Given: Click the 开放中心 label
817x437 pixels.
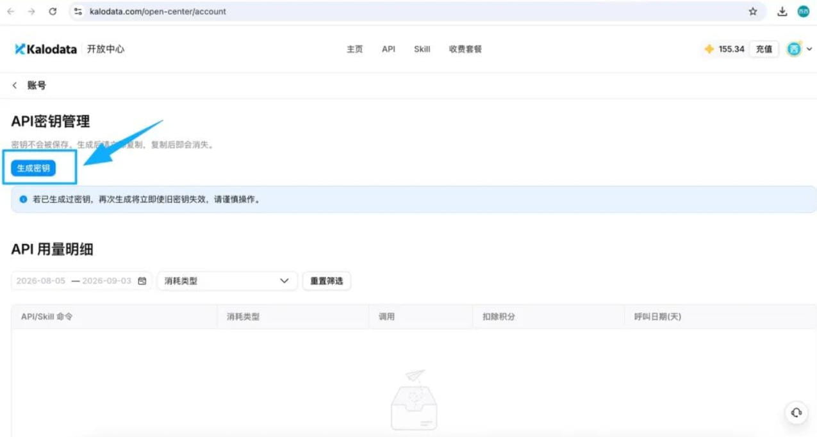Looking at the screenshot, I should pyautogui.click(x=106, y=49).
